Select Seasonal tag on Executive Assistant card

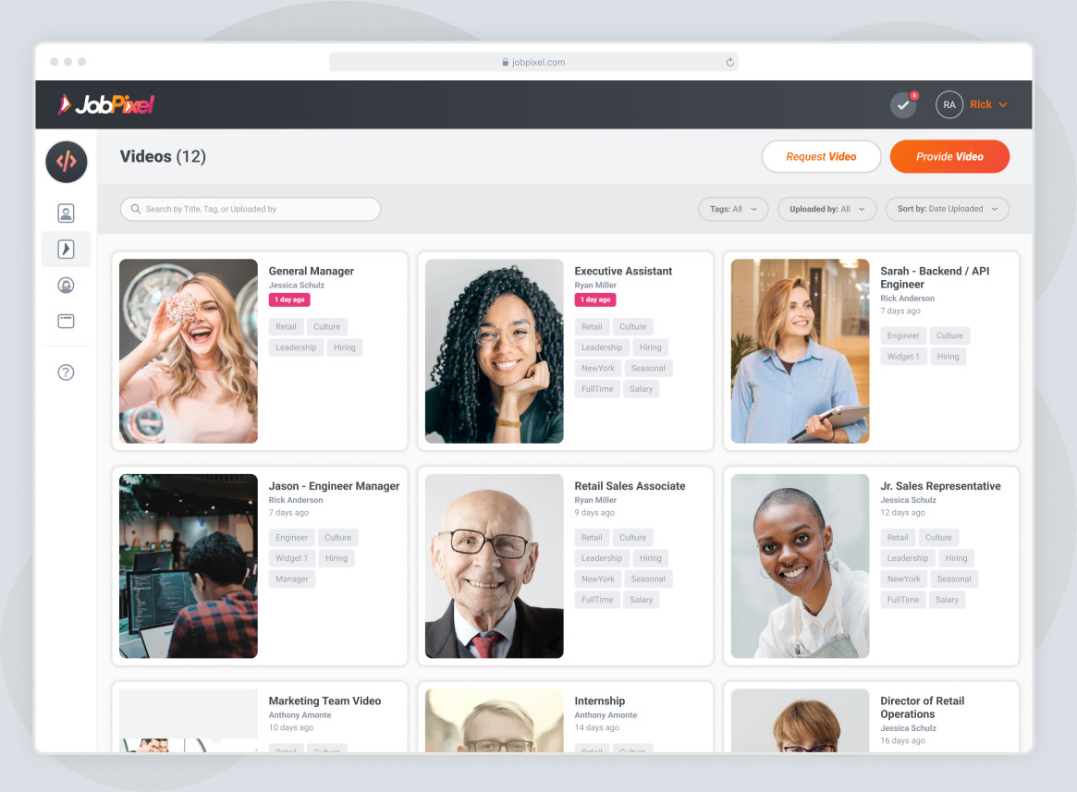(x=648, y=368)
